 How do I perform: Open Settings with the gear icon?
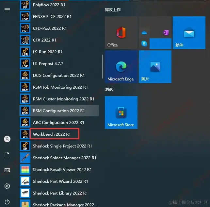click(7, 186)
